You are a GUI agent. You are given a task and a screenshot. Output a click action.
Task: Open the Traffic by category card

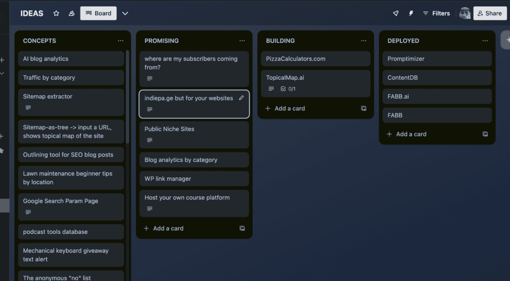[x=71, y=78]
